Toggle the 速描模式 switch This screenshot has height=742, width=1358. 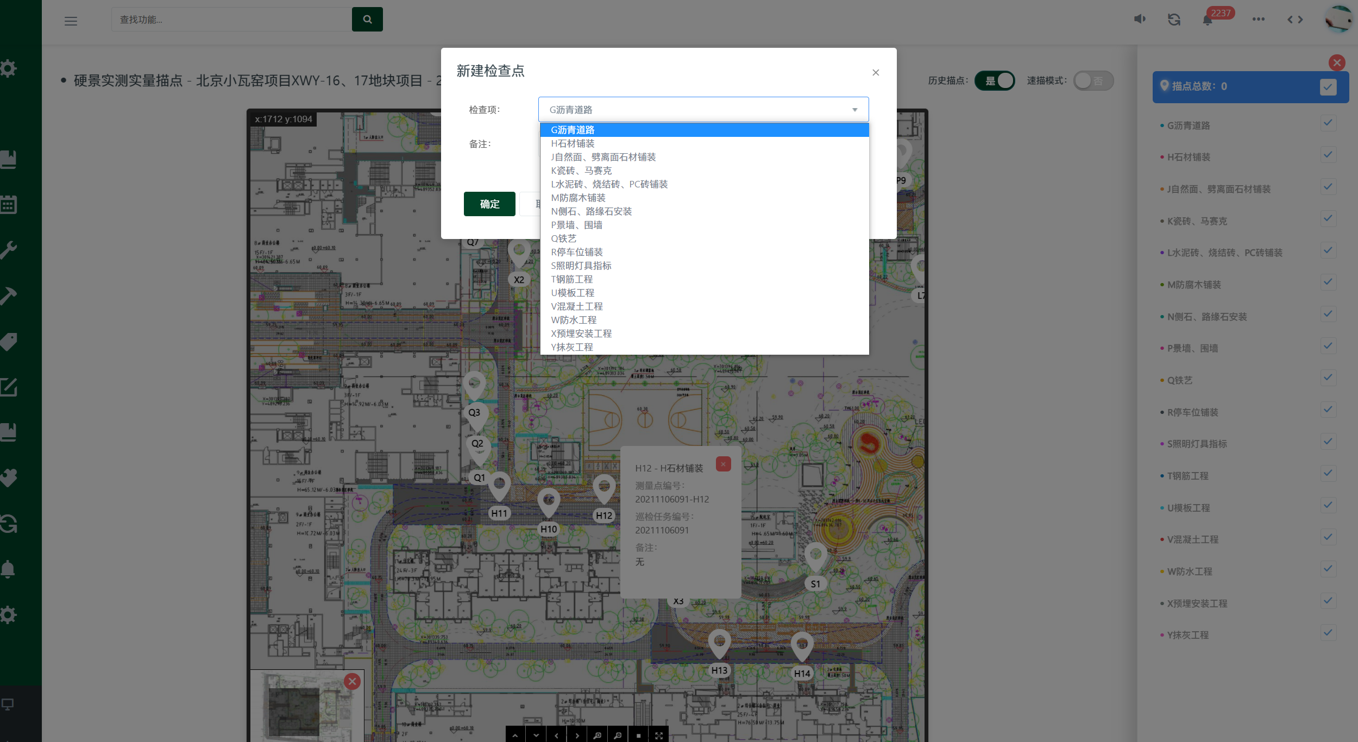[1093, 81]
